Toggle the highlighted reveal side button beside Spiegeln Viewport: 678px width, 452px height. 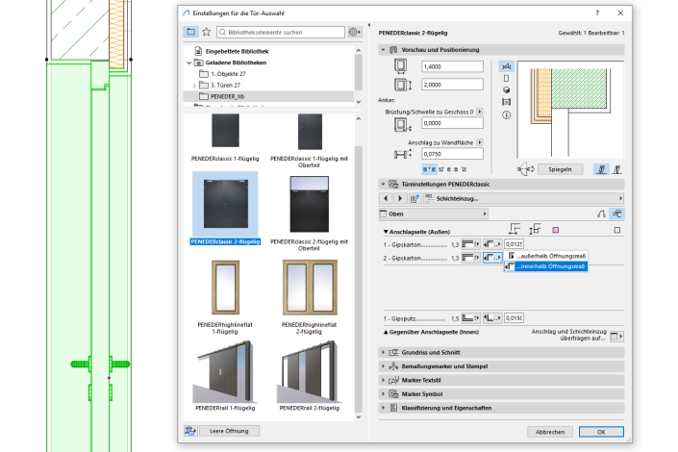[x=602, y=169]
